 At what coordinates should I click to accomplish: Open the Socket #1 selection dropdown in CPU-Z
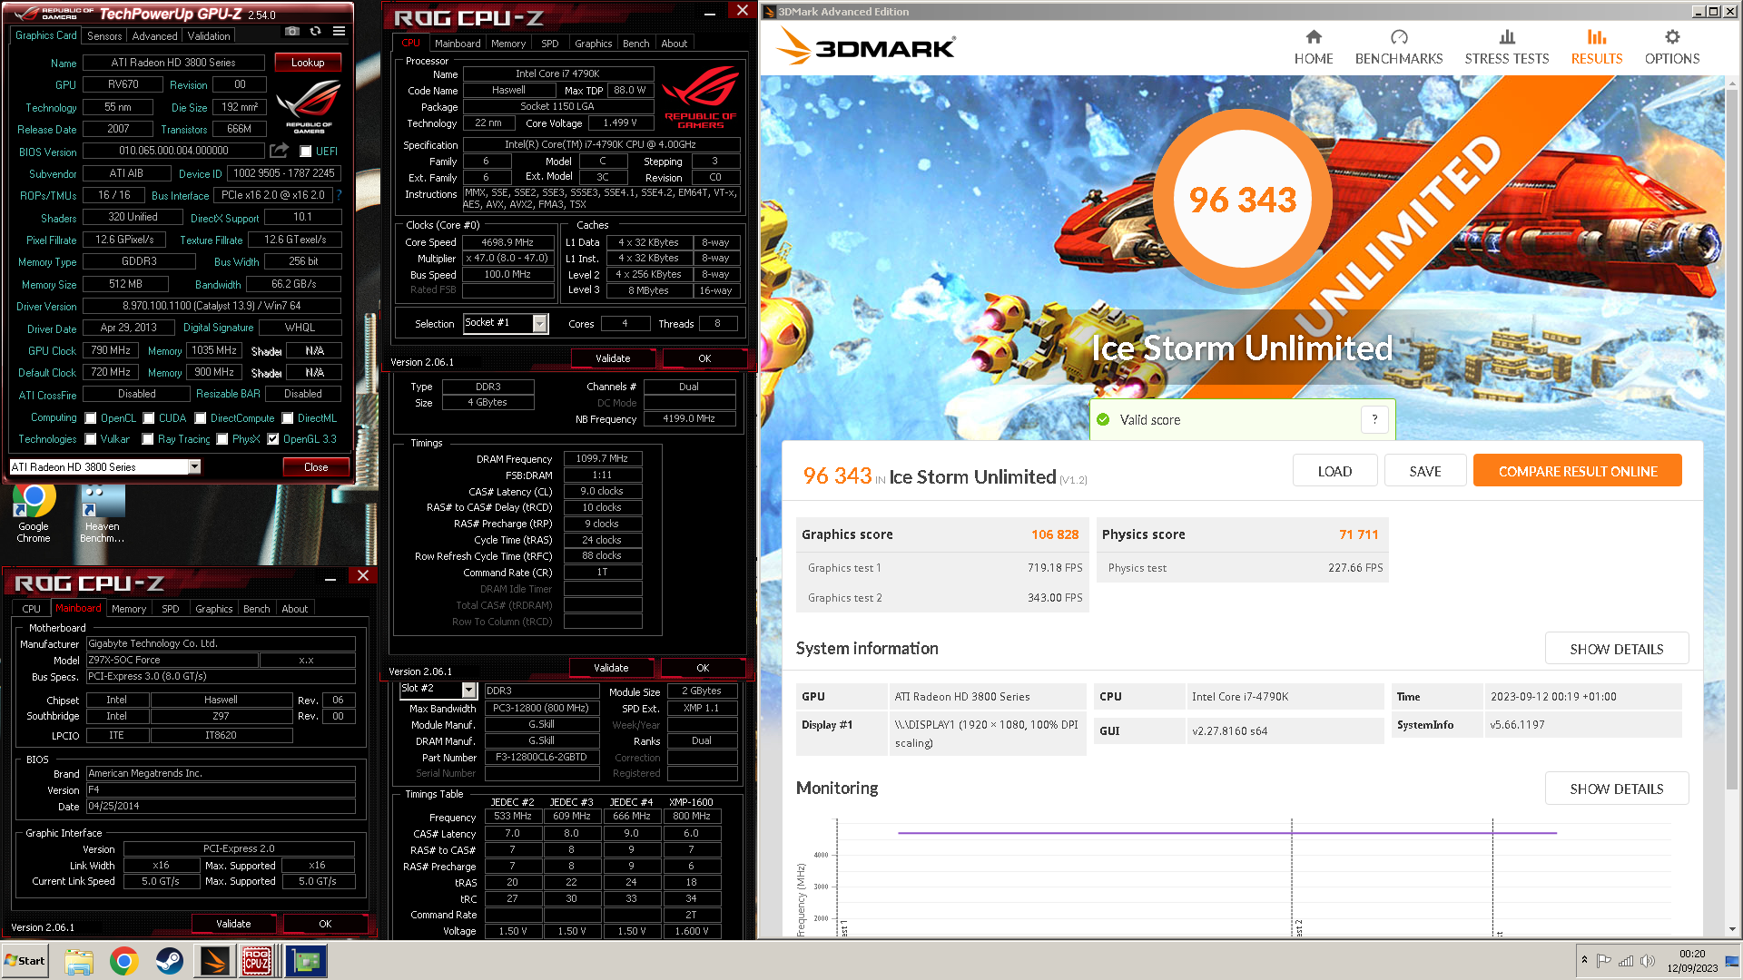tap(539, 323)
